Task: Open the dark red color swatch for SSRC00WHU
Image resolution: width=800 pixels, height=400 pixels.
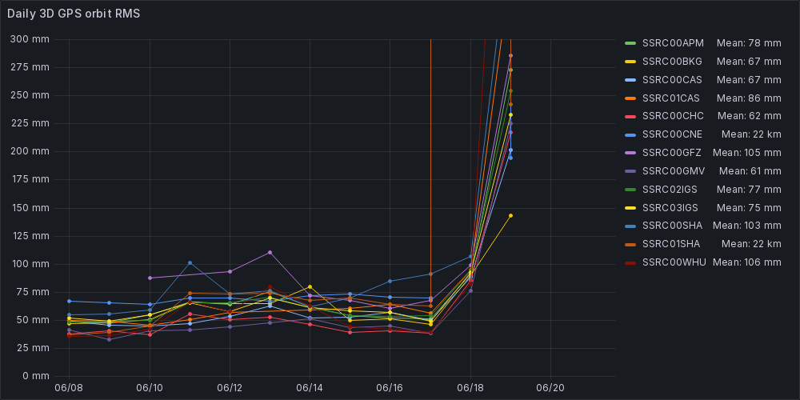Action: point(630,262)
